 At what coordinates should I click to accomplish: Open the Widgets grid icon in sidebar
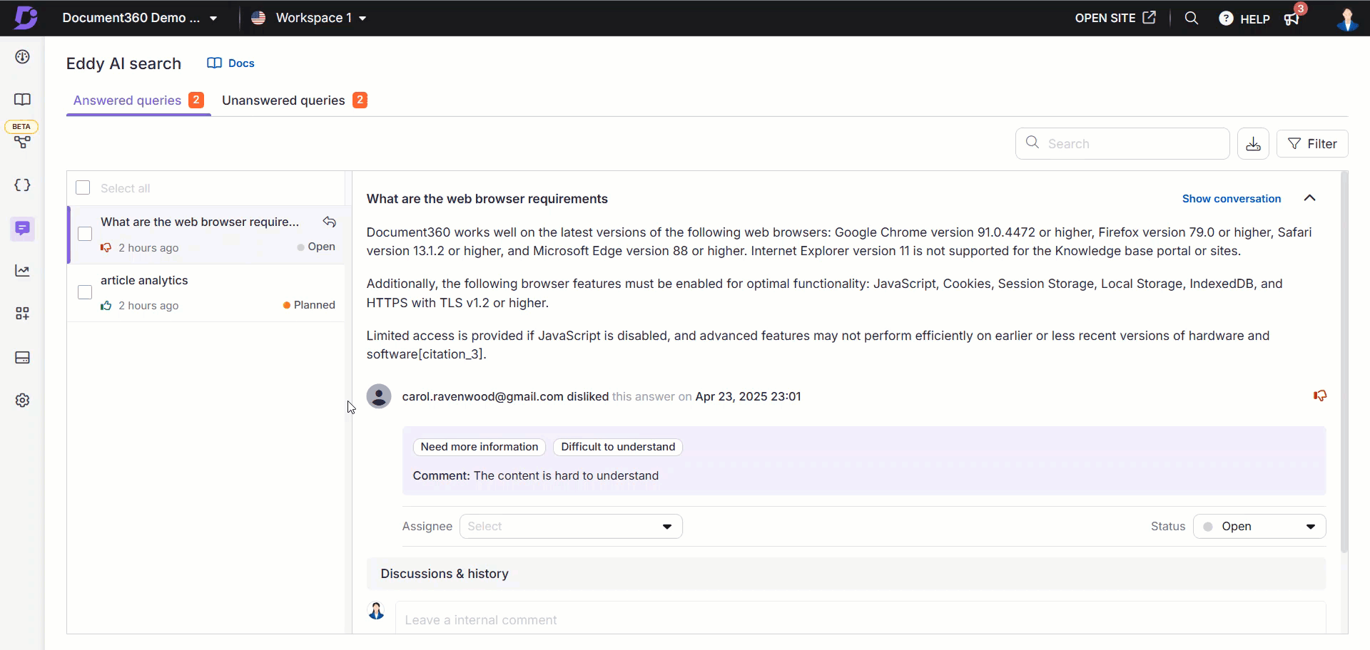[x=23, y=314]
